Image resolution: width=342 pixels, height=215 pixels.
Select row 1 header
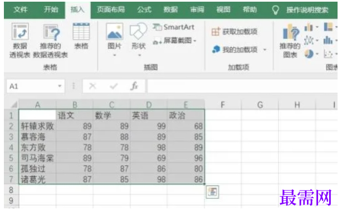[11, 115]
